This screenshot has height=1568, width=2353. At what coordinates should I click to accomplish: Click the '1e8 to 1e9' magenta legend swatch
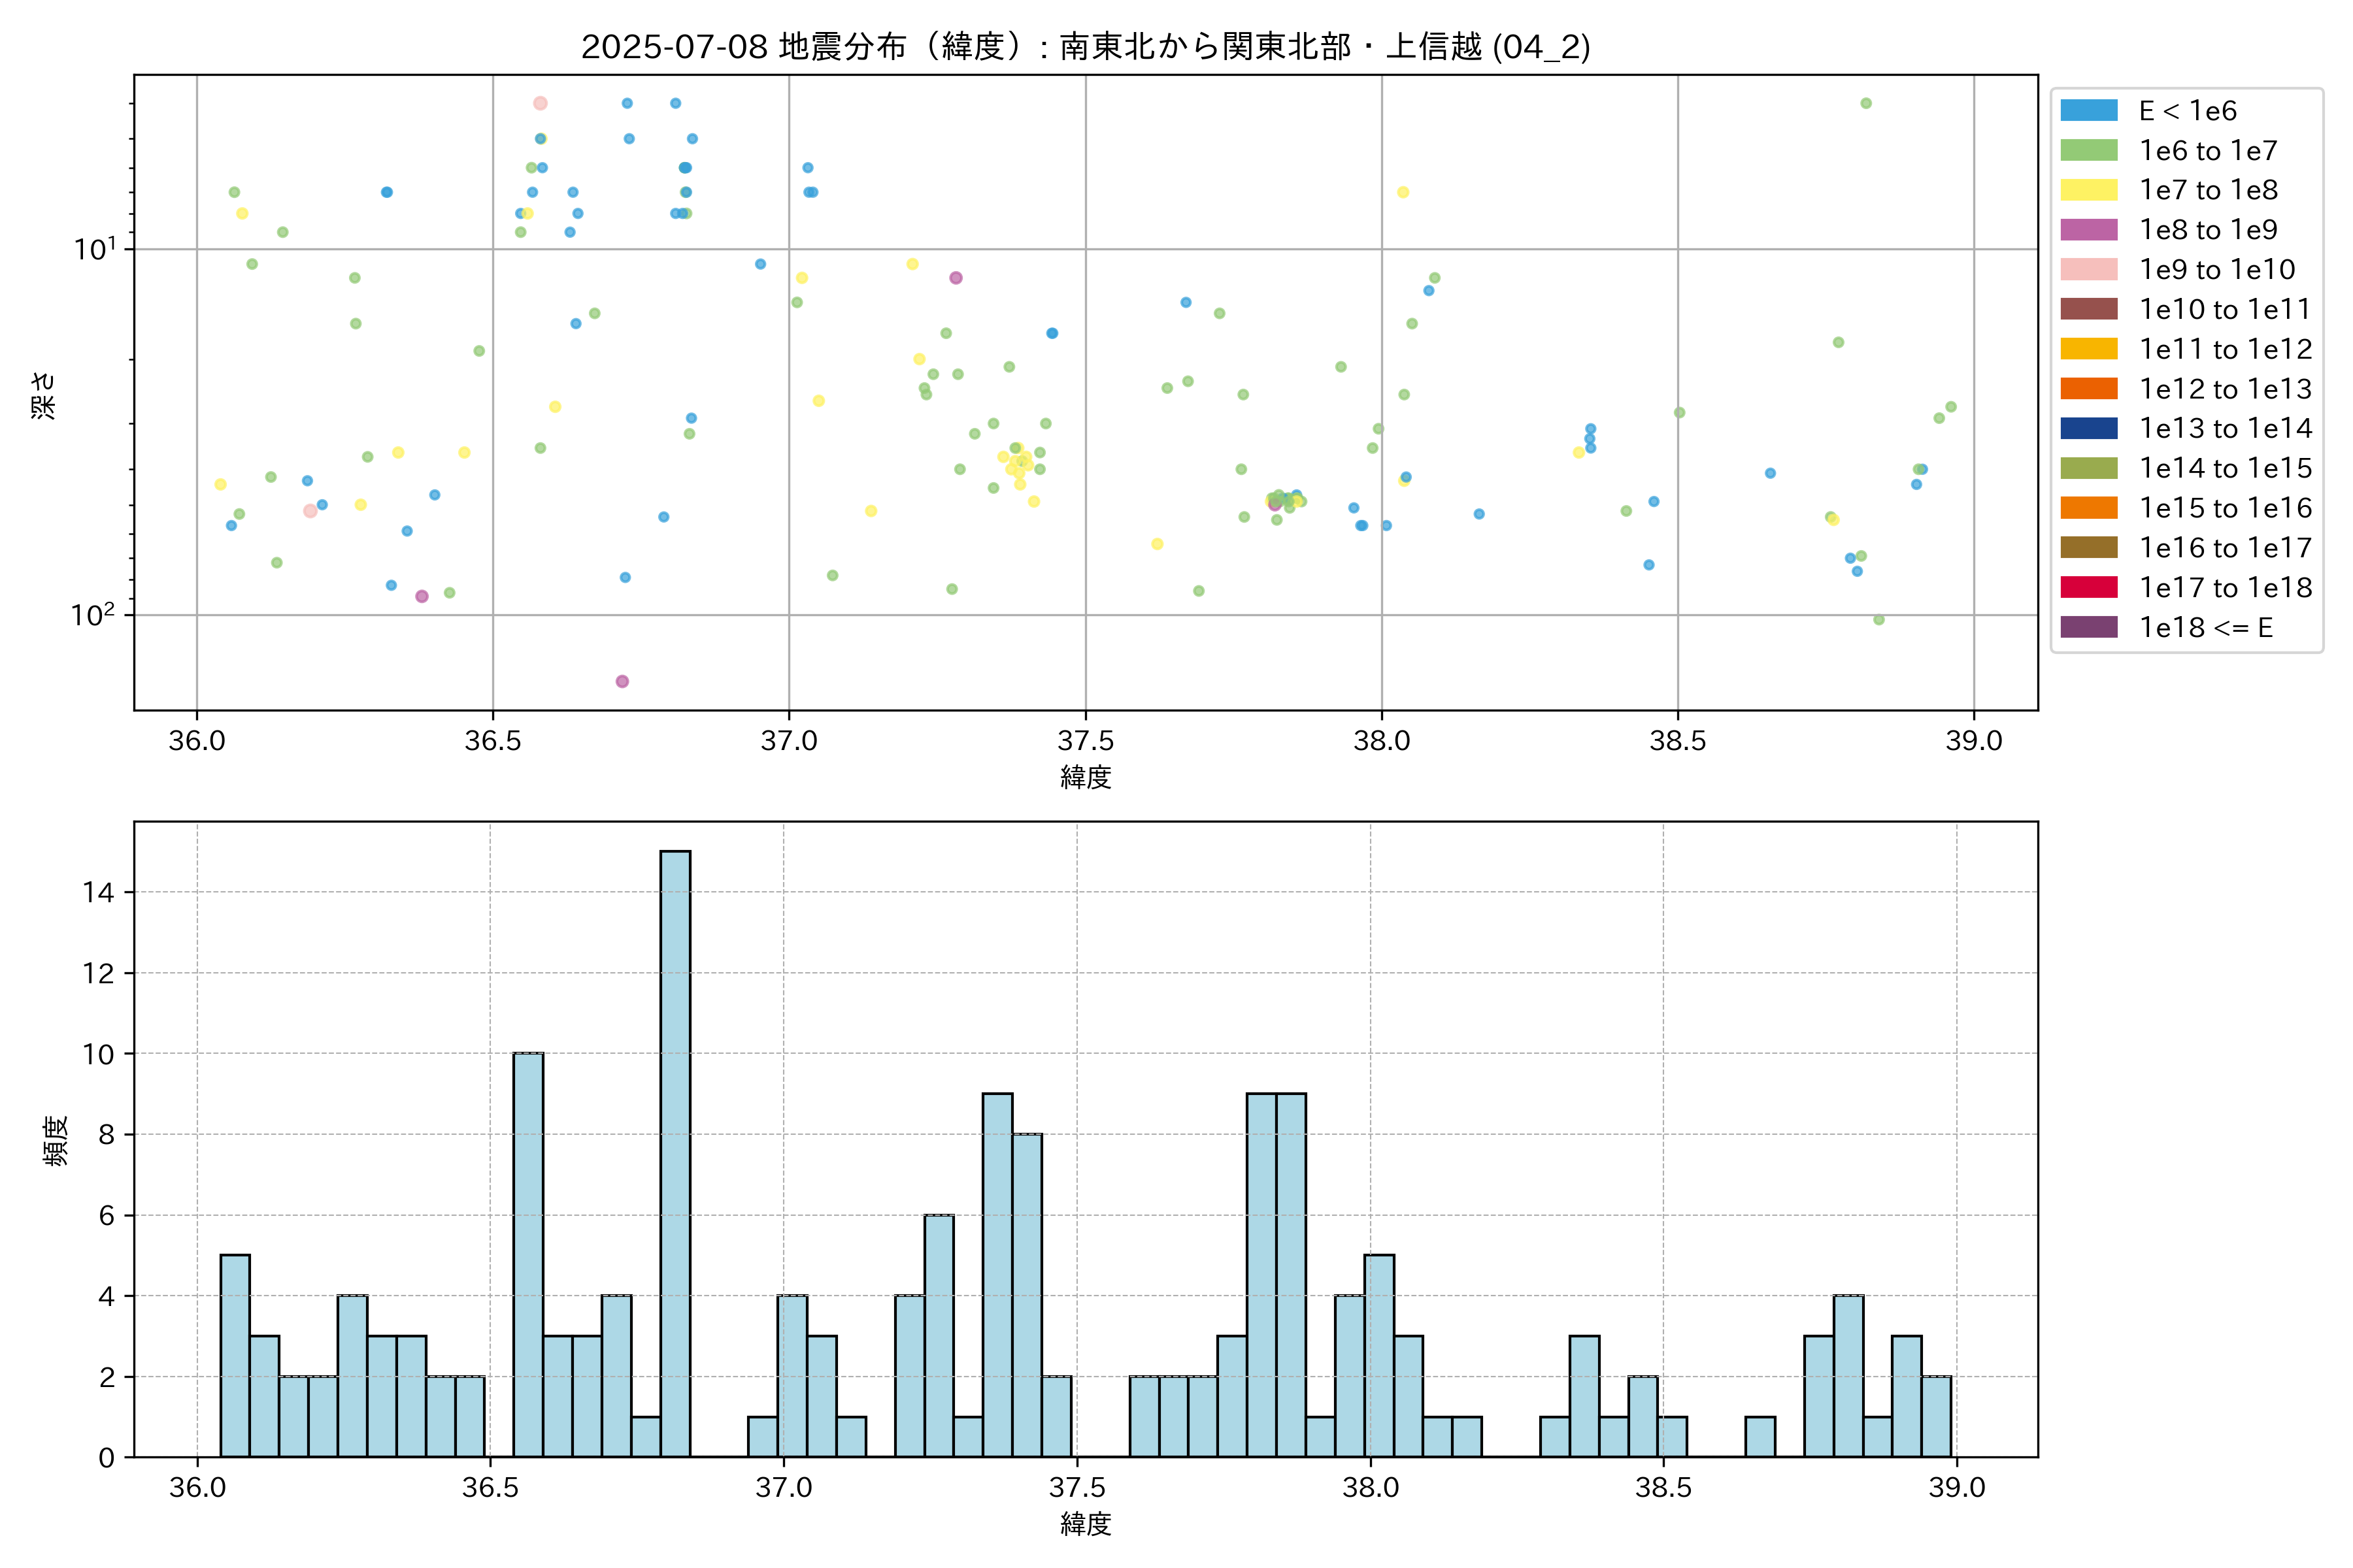coord(2088,230)
